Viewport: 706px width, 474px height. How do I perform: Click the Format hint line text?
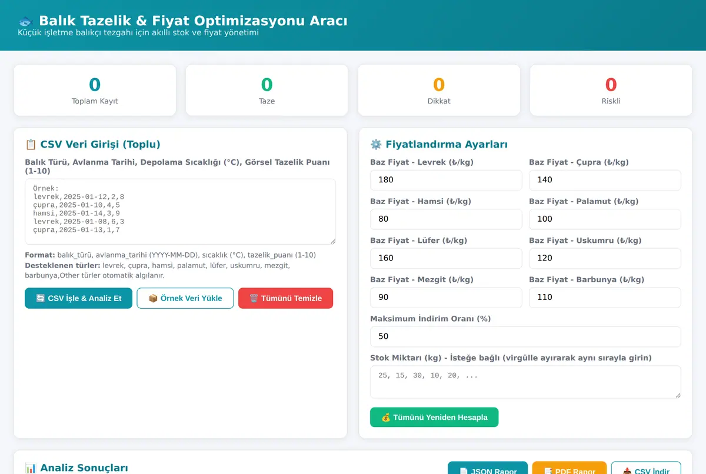point(171,255)
